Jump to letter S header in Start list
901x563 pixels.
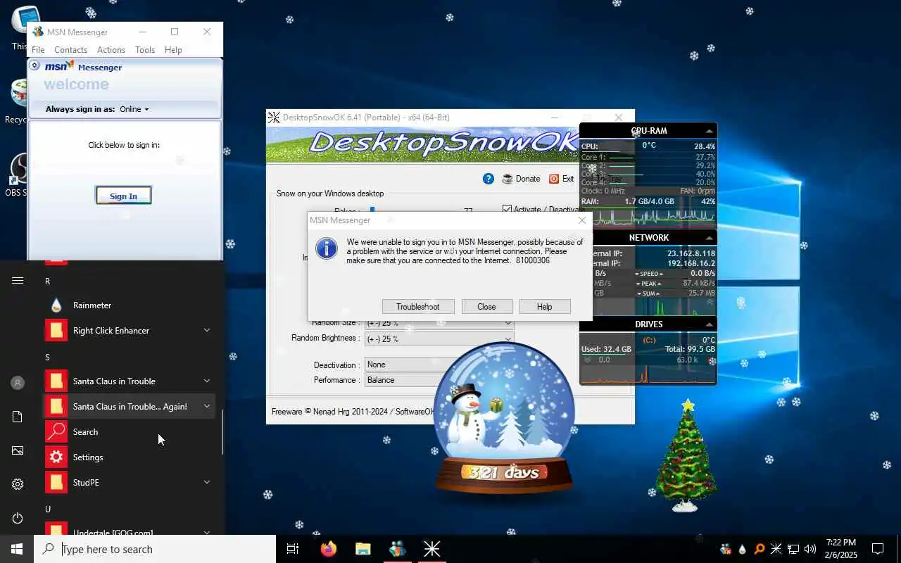click(48, 357)
